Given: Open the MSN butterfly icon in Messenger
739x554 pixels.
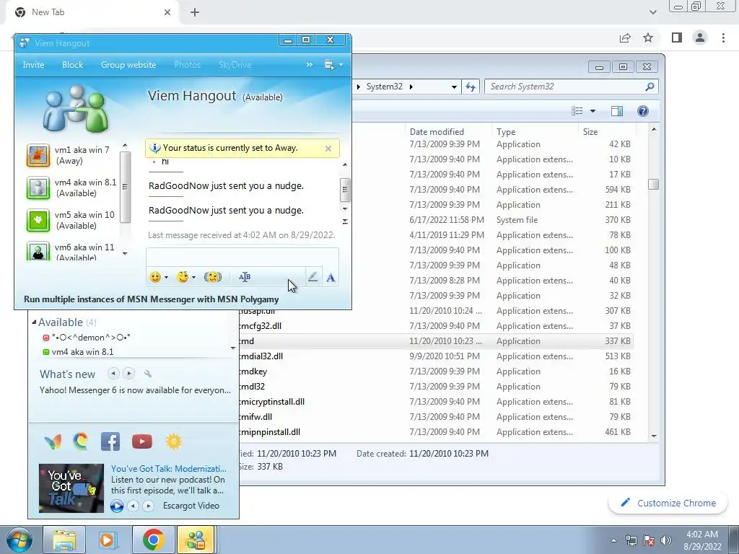Looking at the screenshot, I should pyautogui.click(x=53, y=442).
